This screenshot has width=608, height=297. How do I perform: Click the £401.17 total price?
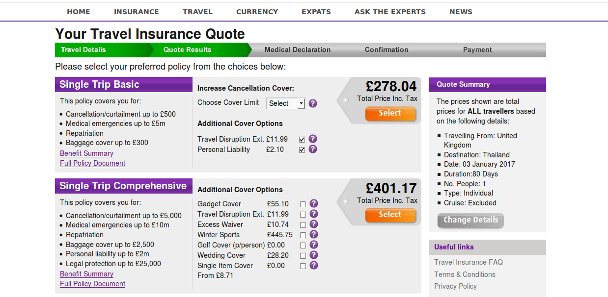click(391, 188)
